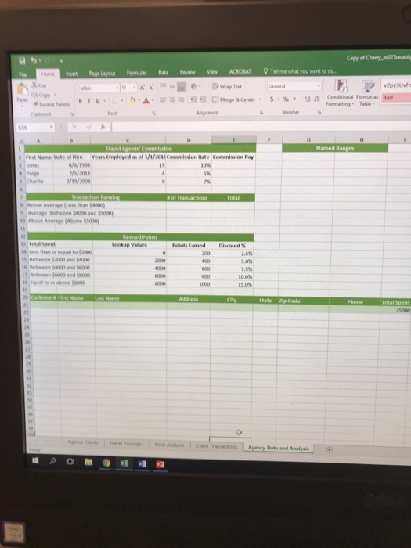The height and width of the screenshot is (548, 411).
Task: Decrease indent in the Alignment group
Action: pyautogui.click(x=193, y=100)
